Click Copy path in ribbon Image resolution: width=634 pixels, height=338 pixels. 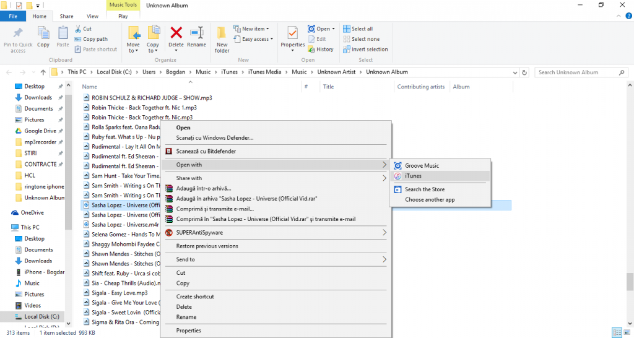[91, 39]
